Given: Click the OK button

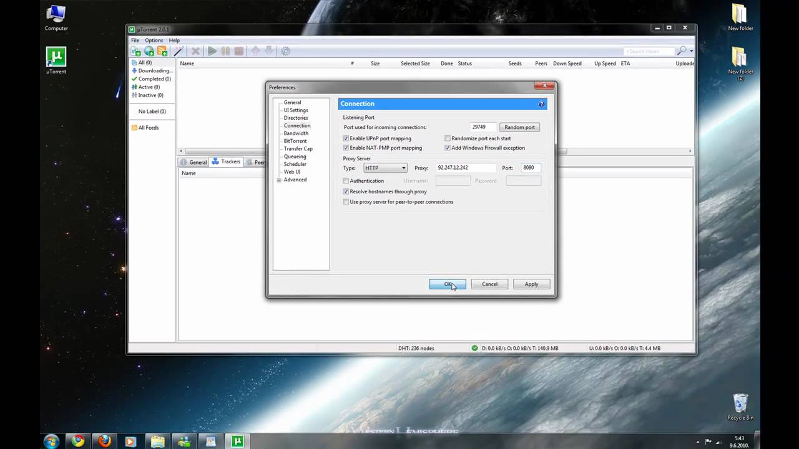Looking at the screenshot, I should coord(448,284).
